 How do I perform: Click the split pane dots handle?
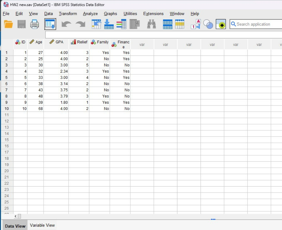pyautogui.click(x=213, y=219)
